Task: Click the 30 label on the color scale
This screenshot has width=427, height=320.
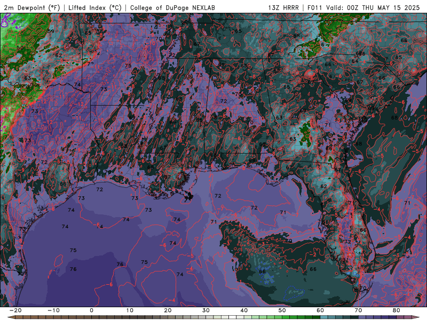Action: pos(206,310)
